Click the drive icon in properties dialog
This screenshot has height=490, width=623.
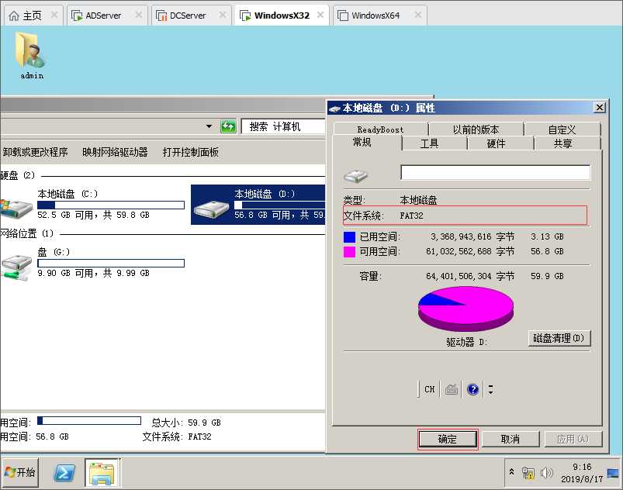click(355, 175)
